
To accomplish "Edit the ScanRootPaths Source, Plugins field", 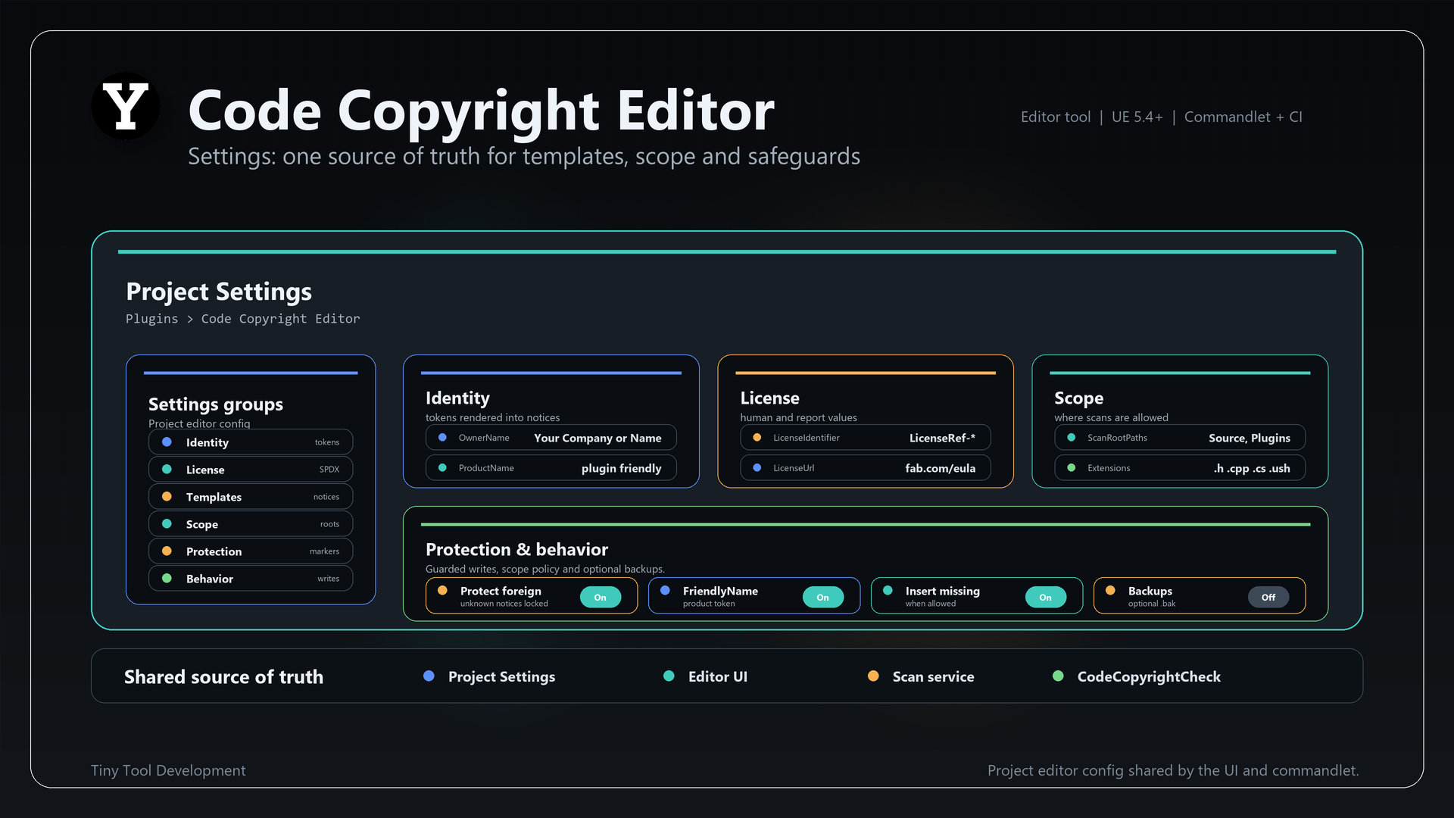I will point(1180,438).
